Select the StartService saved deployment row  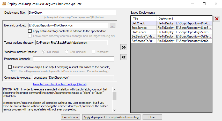172,32
